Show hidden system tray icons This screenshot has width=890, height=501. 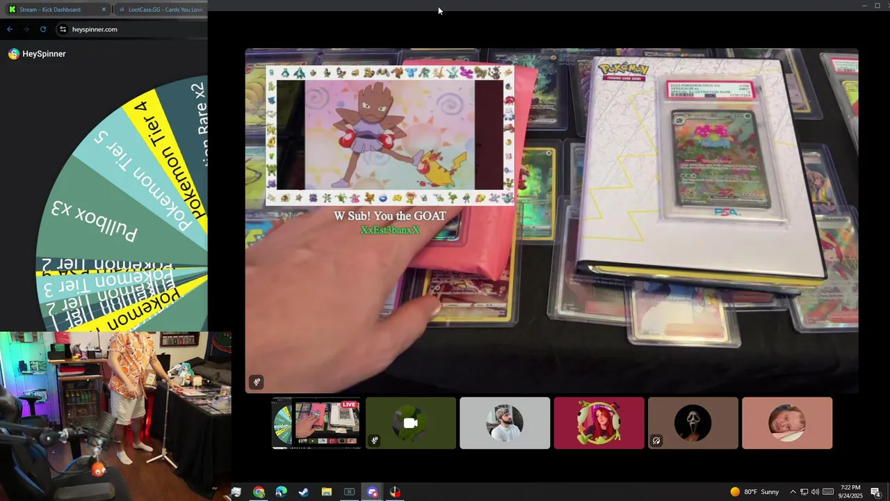tap(793, 492)
